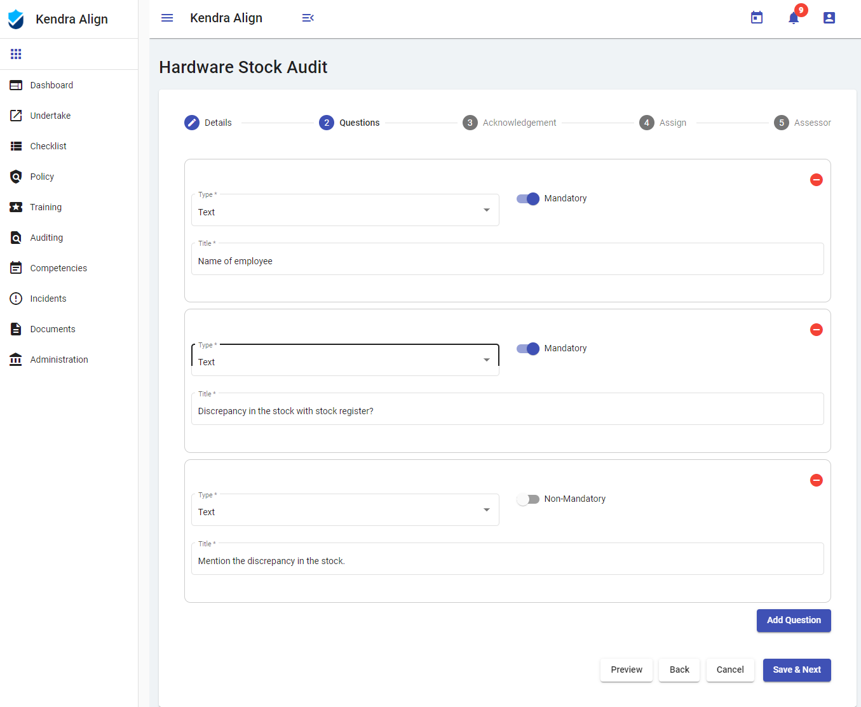This screenshot has width=861, height=707.
Task: Click the calendar icon in header
Action: 756,18
